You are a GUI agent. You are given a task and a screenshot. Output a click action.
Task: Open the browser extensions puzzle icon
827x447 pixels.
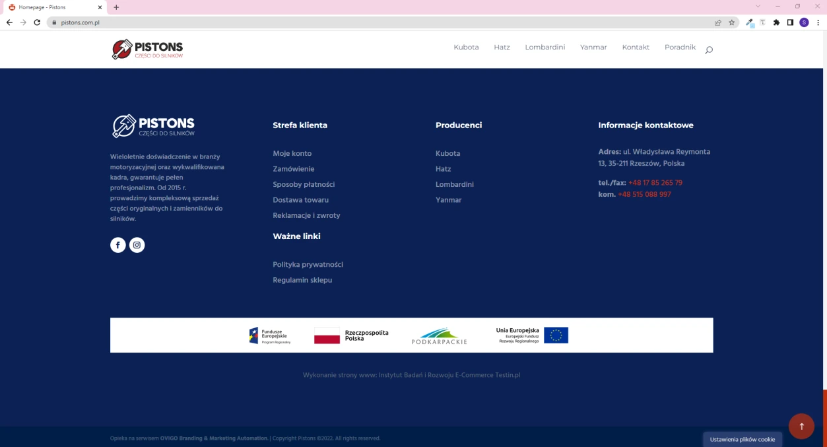776,22
